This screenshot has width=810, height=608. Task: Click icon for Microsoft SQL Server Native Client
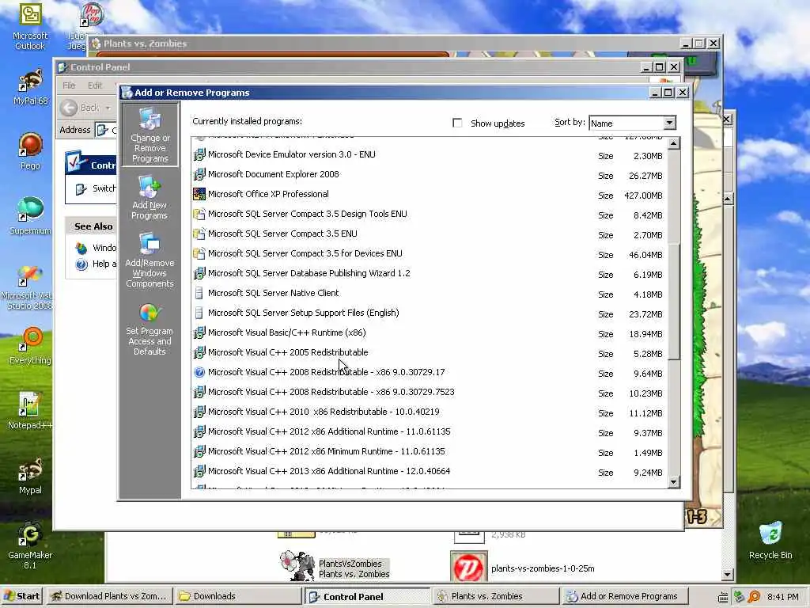(x=199, y=293)
